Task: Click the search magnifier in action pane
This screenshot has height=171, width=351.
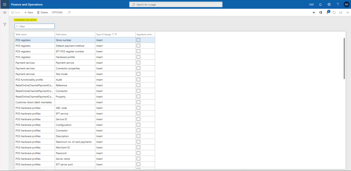Action: click(x=69, y=13)
